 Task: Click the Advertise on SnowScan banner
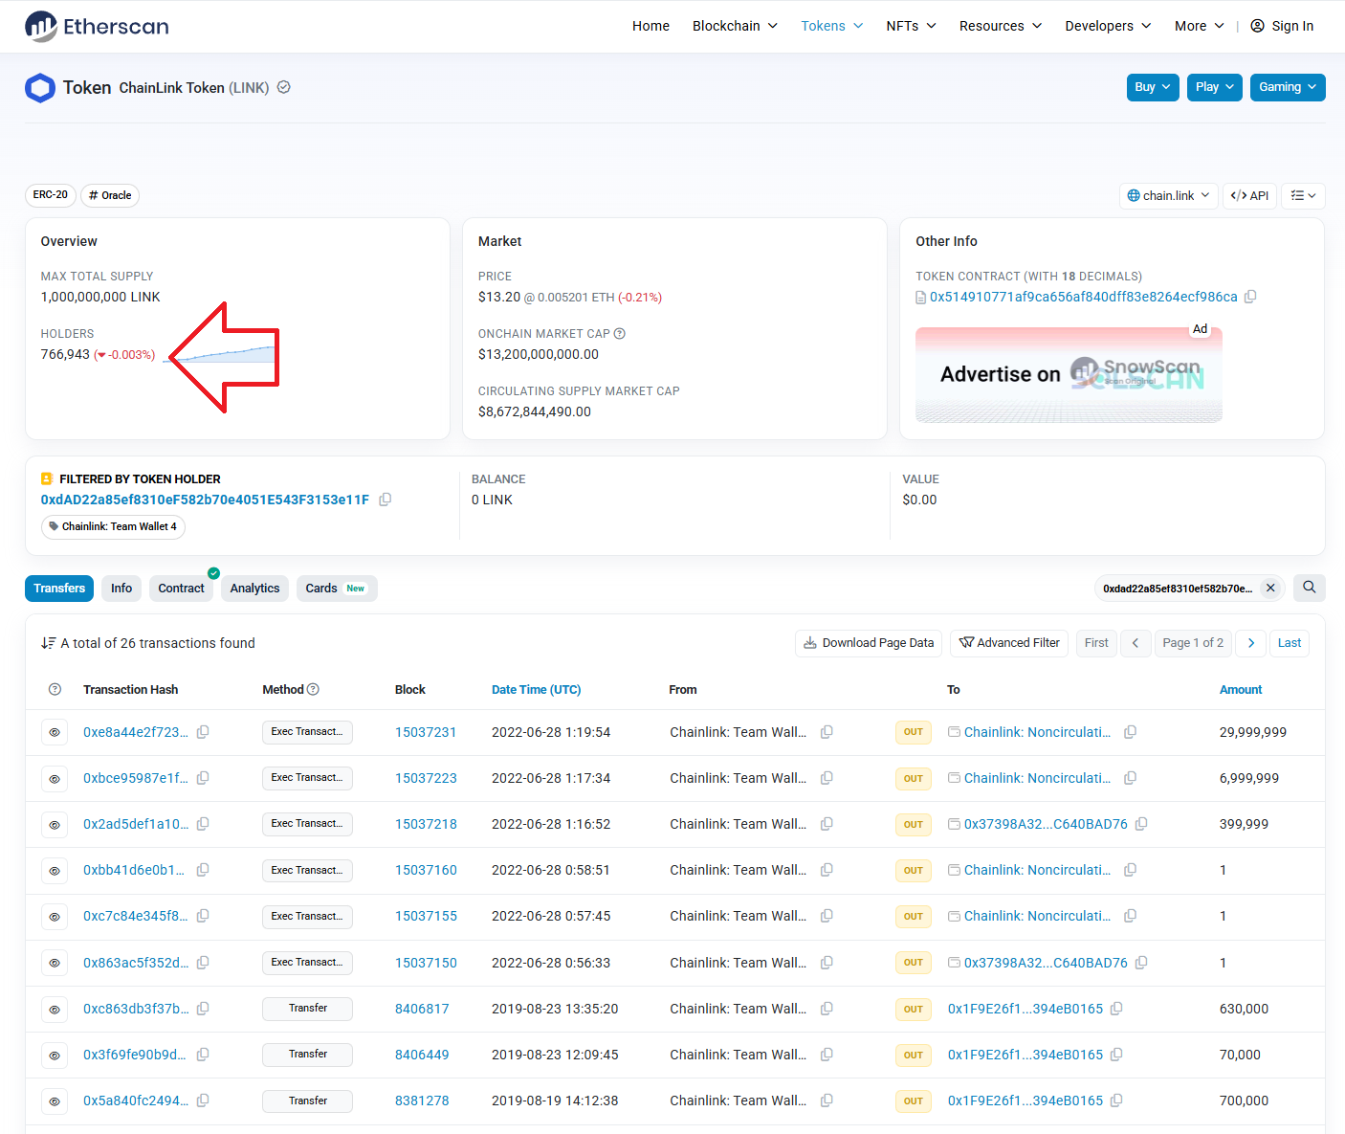pos(1069,375)
